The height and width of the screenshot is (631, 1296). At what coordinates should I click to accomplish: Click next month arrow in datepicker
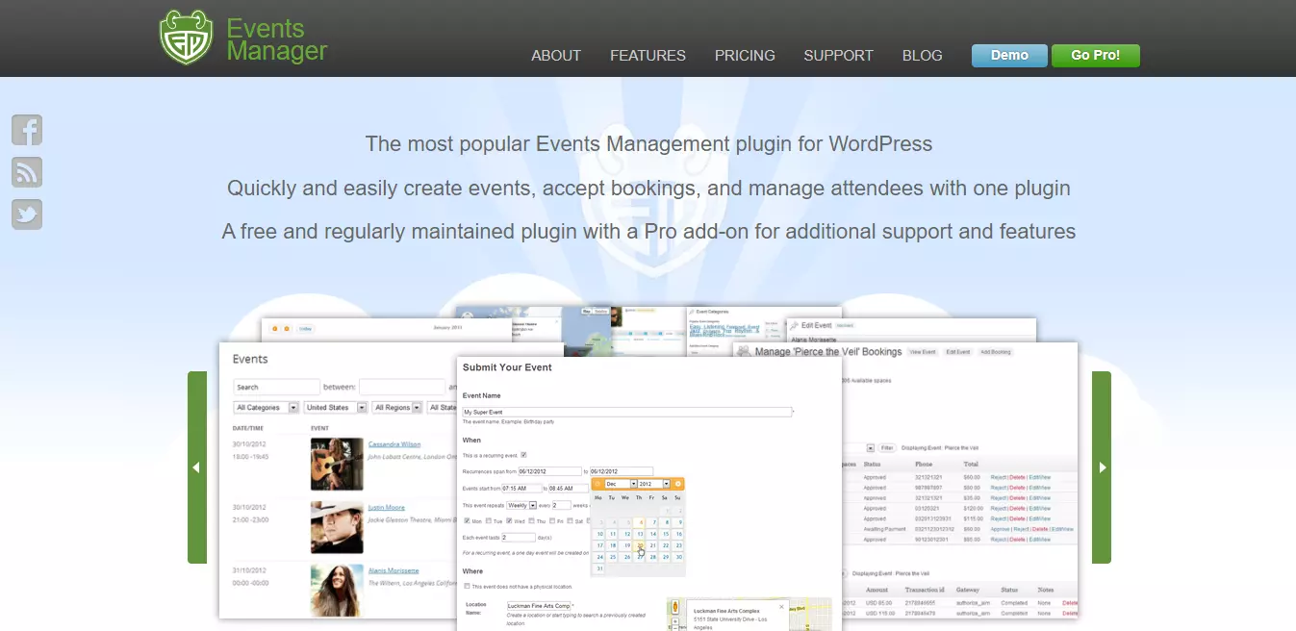[x=678, y=483]
